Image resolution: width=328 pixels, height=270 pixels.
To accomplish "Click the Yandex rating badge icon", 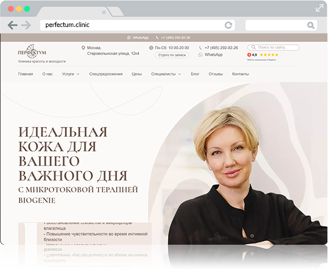I will point(249,55).
